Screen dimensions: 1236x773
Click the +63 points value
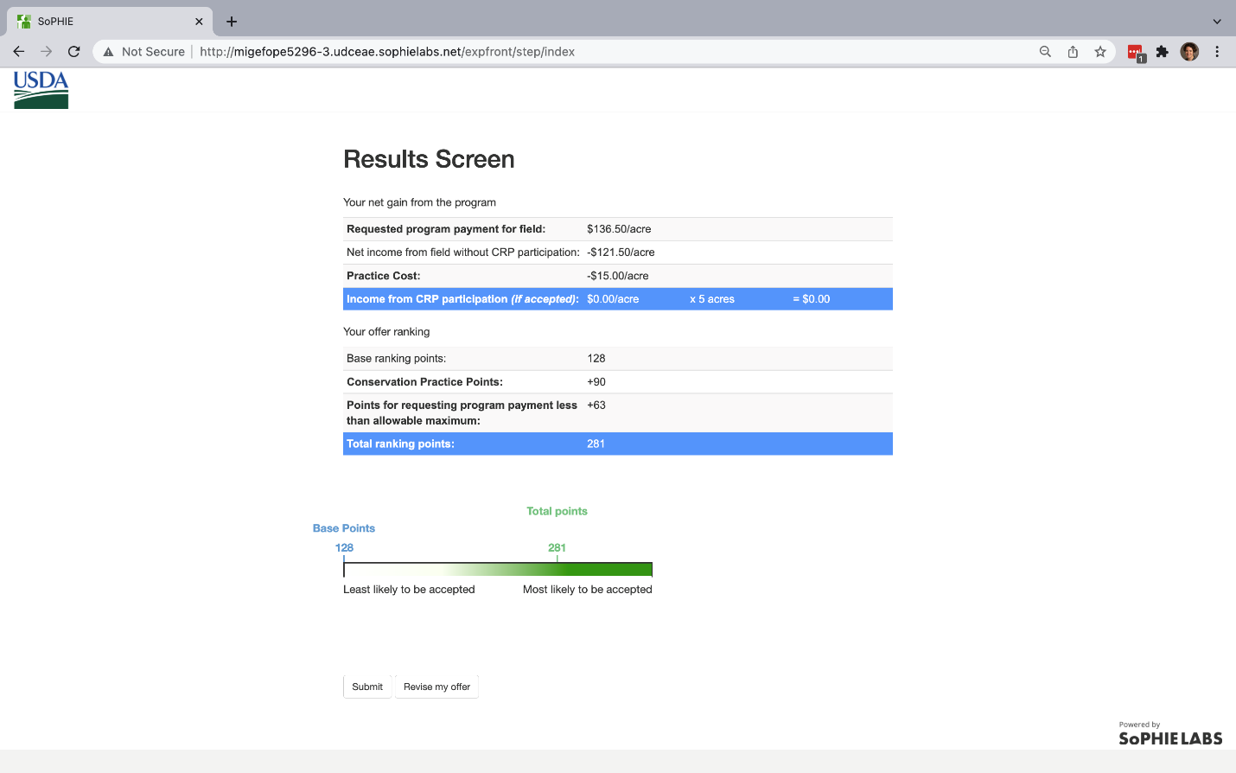596,406
